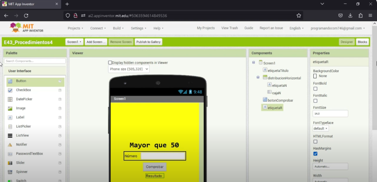Select the Slider palette icon
This screenshot has height=182, width=377.
[10, 163]
